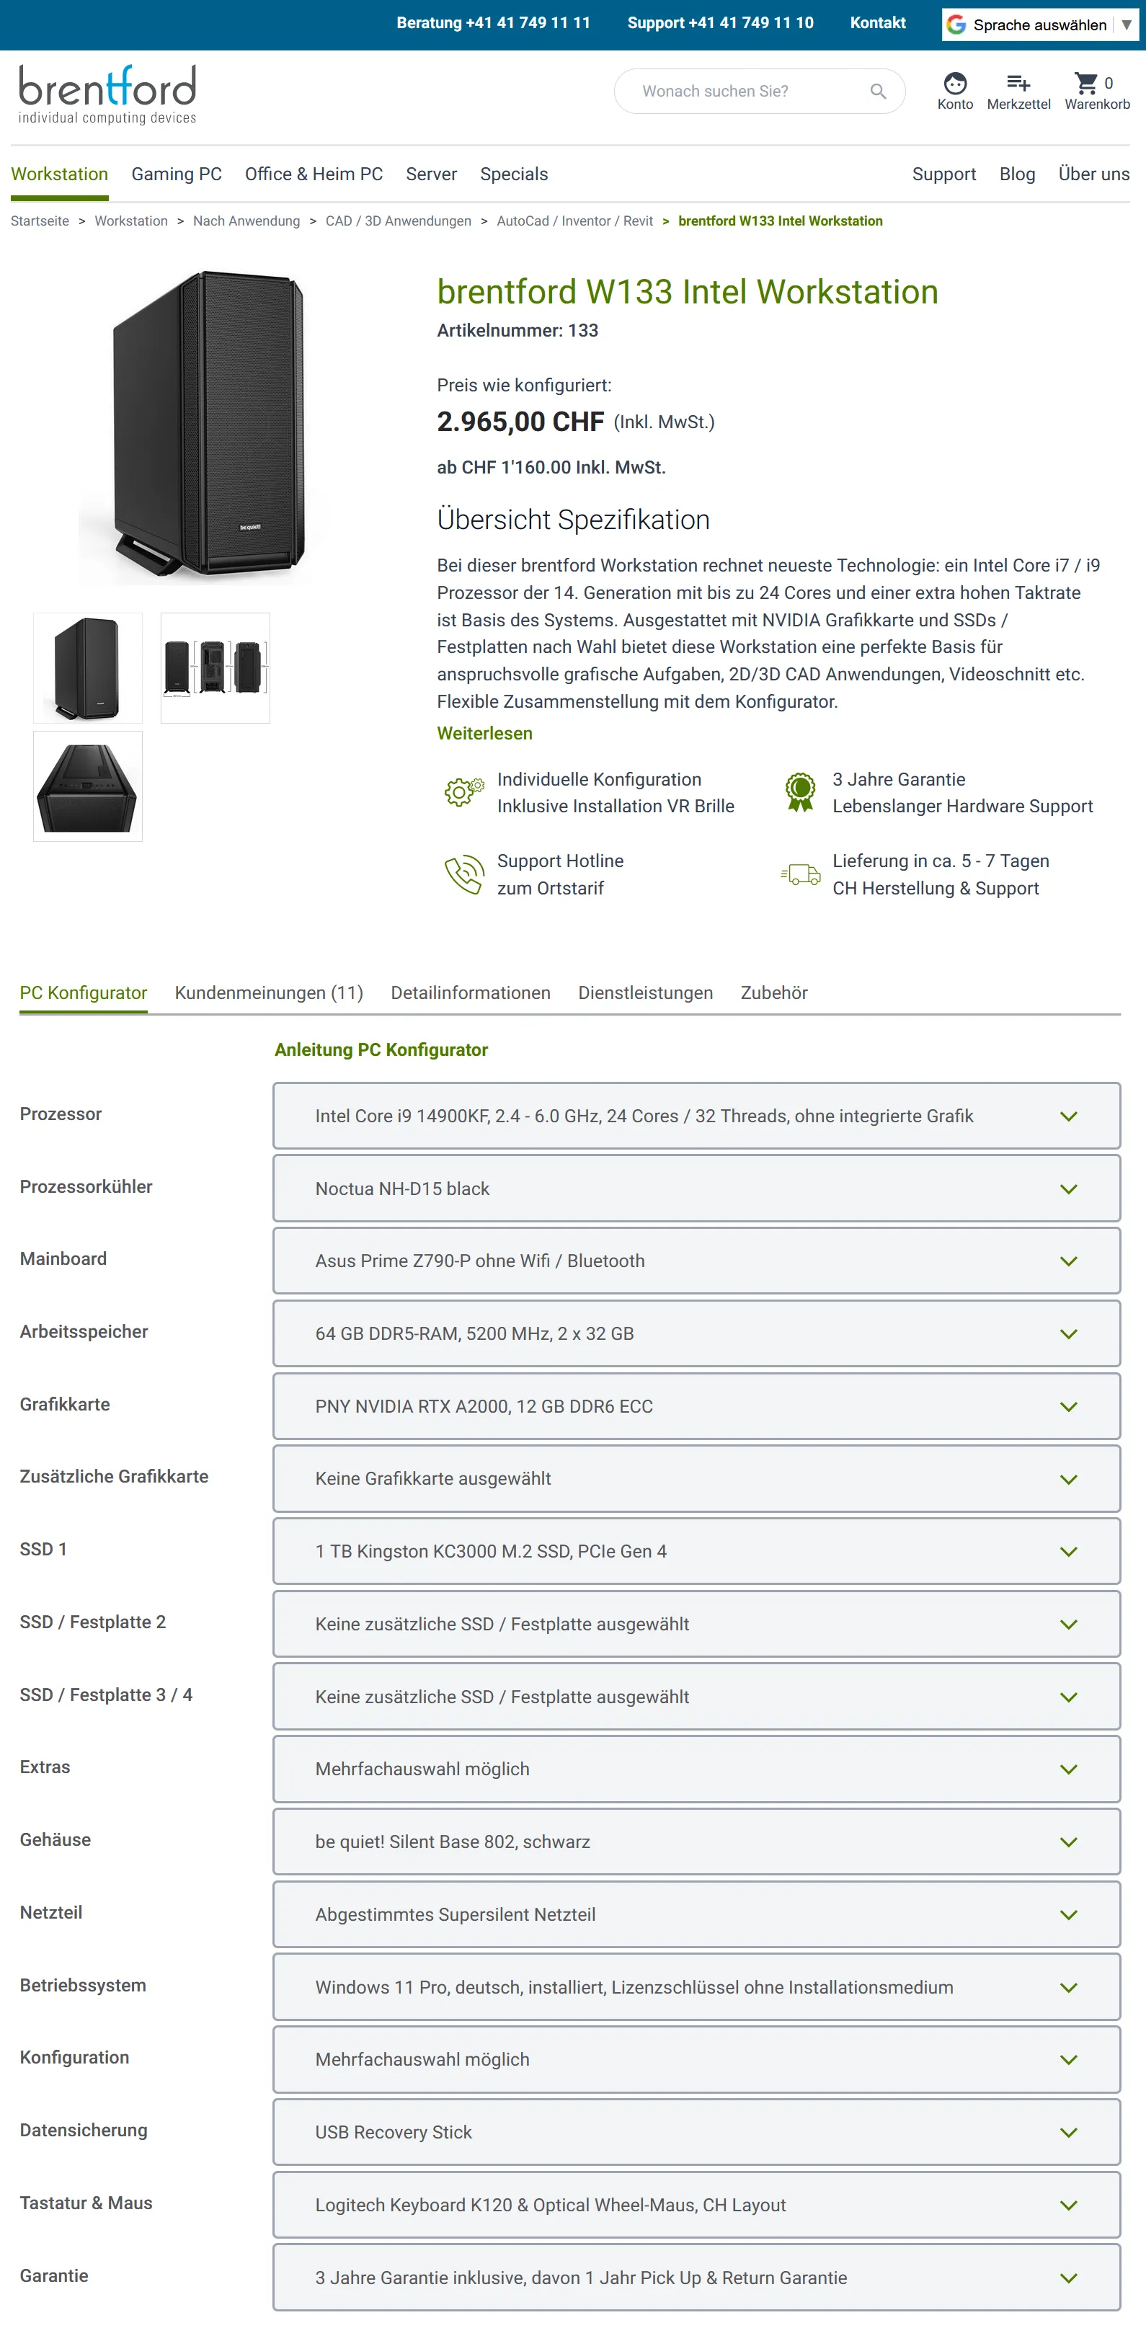Click the search magnifier icon
This screenshot has height=2341, width=1146.
coord(877,91)
